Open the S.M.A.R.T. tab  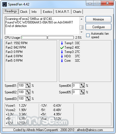62,12
